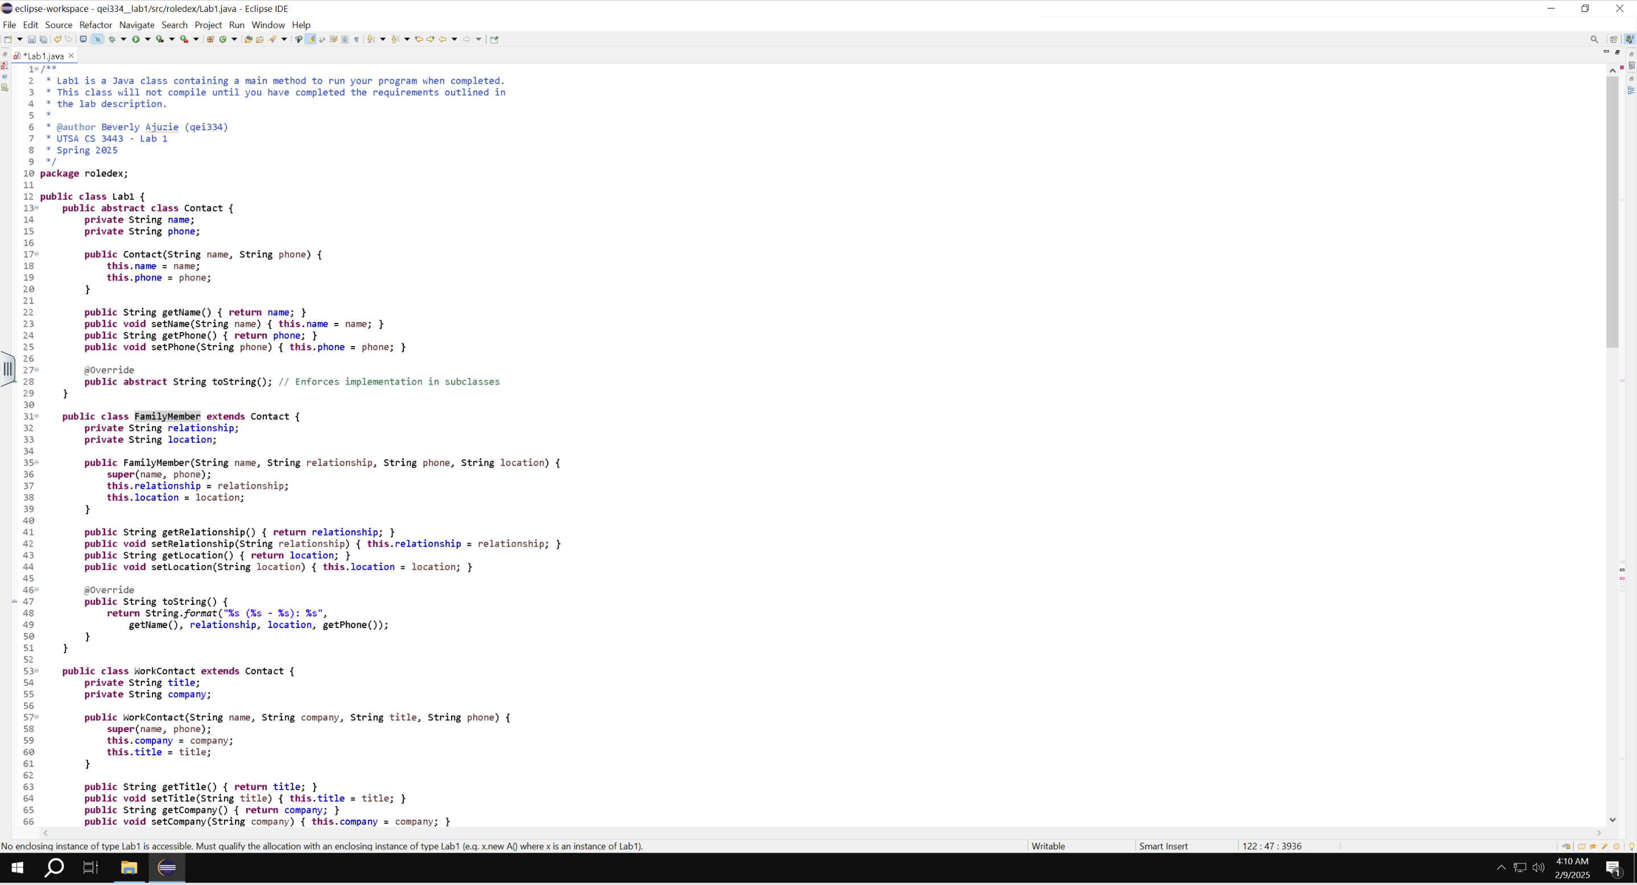Open the Project menu

[208, 25]
